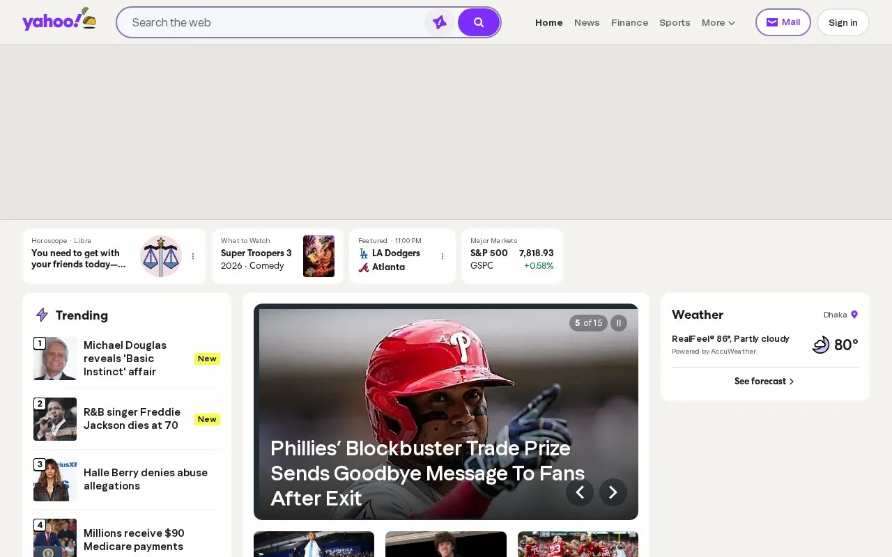Click the 80° temperature reading
892x557 pixels.
point(846,345)
